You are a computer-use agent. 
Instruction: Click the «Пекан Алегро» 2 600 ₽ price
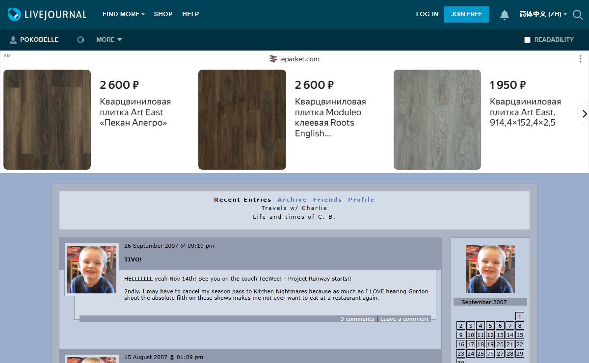[x=119, y=85]
